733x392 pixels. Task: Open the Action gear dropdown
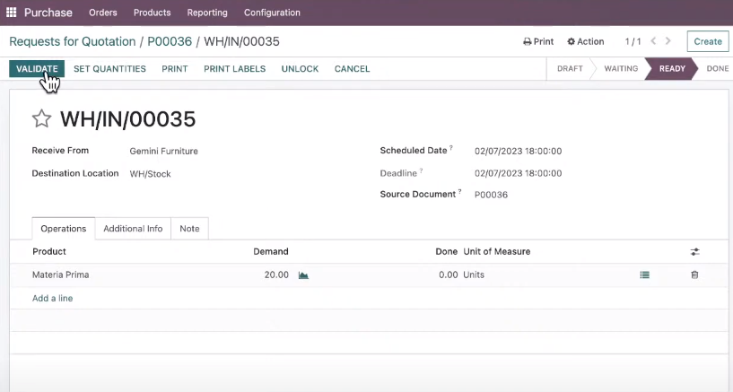tap(585, 41)
